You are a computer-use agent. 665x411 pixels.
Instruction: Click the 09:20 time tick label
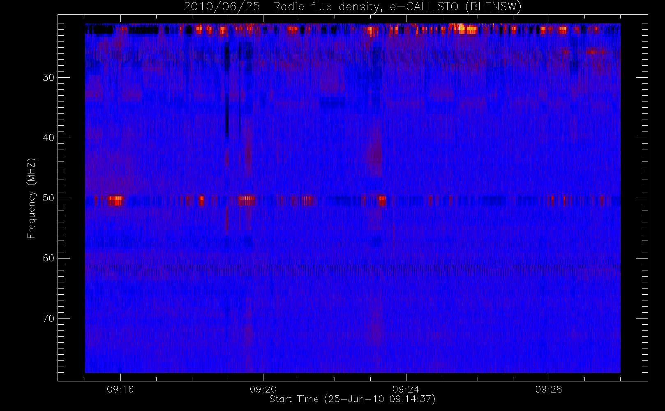coord(263,389)
